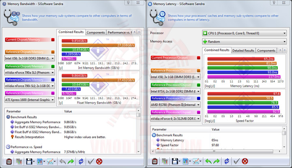
Task: Click the save floppy icon in Memory Latency toolbar
Action: pyautogui.click(x=175, y=161)
